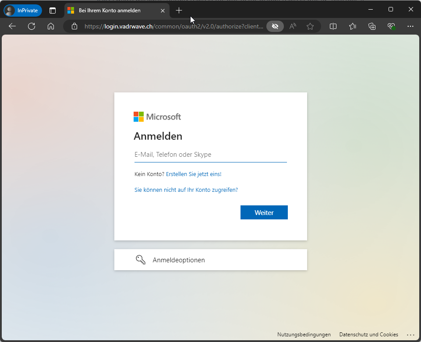Viewport: 421px width, 342px height.
Task: Open split screen view icon
Action: [x=333, y=26]
